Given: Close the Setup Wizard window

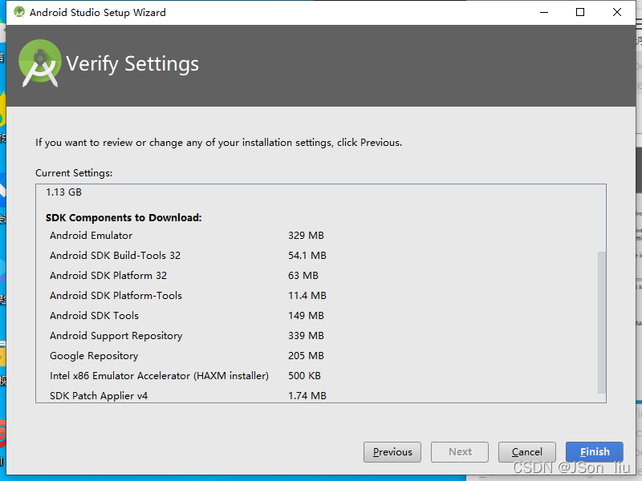Looking at the screenshot, I should pos(617,12).
